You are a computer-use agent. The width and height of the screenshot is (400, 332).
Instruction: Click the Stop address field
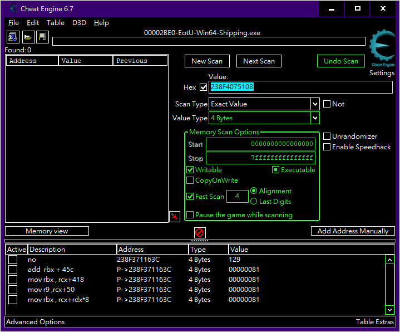pyautogui.click(x=260, y=158)
